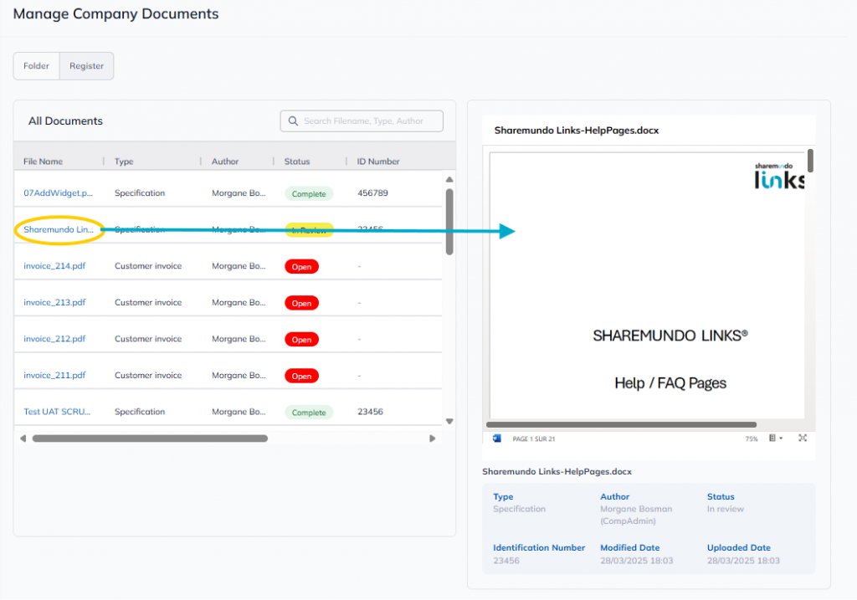857x600 pixels.
Task: Click the search filename input field
Action: point(368,121)
